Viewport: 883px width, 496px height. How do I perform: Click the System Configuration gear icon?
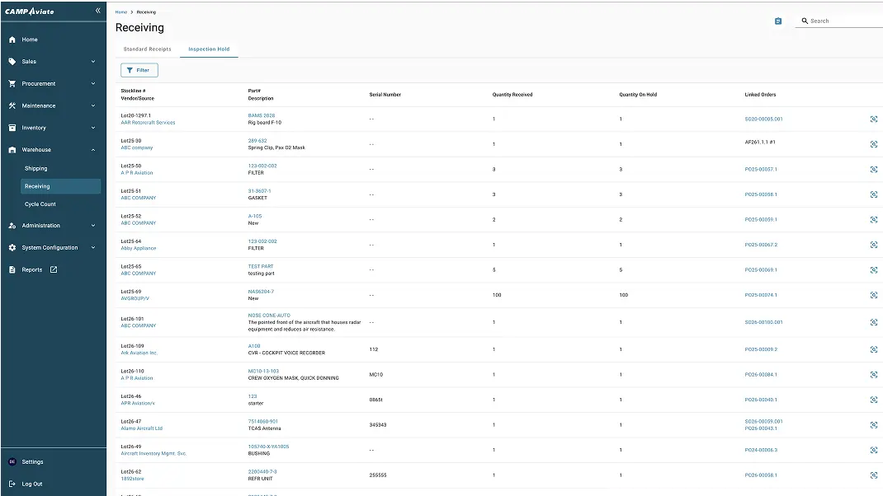pos(12,247)
